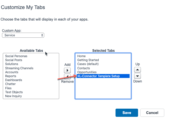Click the Add right-arrow button
173x123 pixels.
(x=67, y=70)
